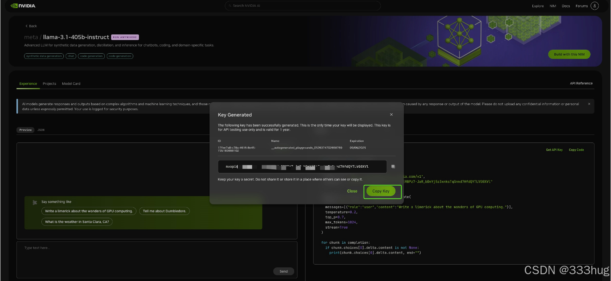Switch to the Model Card tab
The height and width of the screenshot is (281, 611).
click(x=71, y=84)
